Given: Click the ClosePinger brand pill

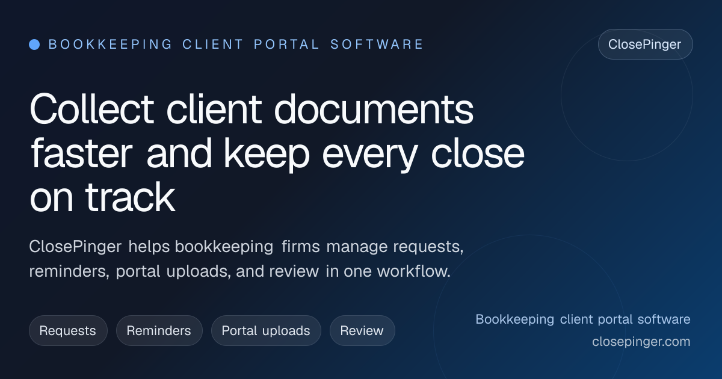Looking at the screenshot, I should coord(645,45).
